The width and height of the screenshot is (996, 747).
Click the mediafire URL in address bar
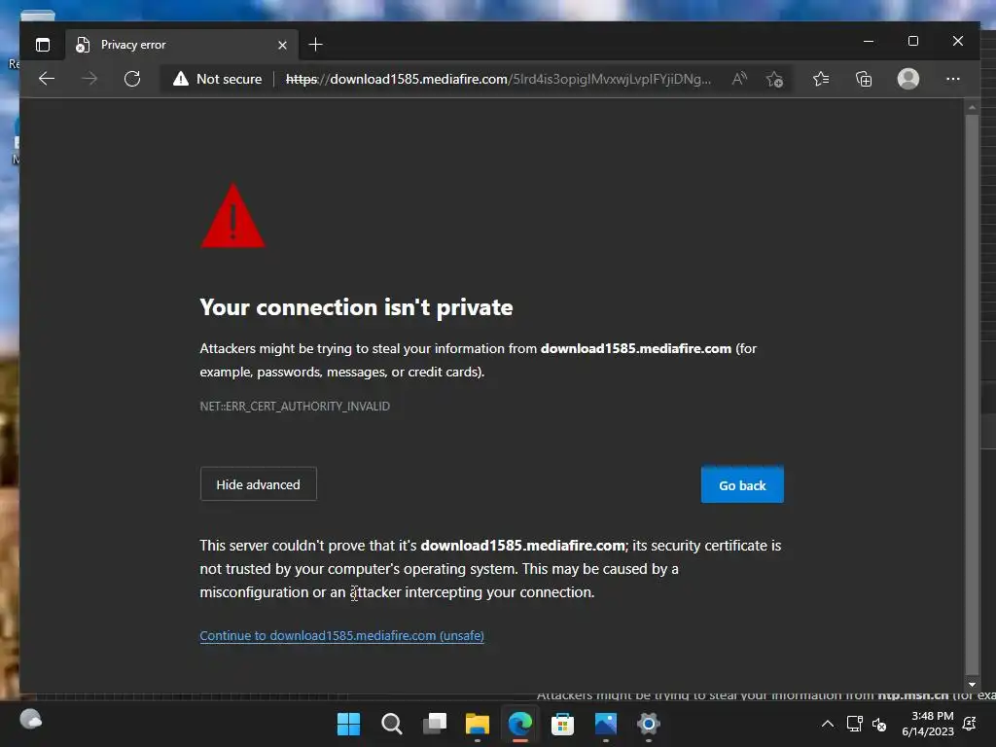click(x=498, y=79)
